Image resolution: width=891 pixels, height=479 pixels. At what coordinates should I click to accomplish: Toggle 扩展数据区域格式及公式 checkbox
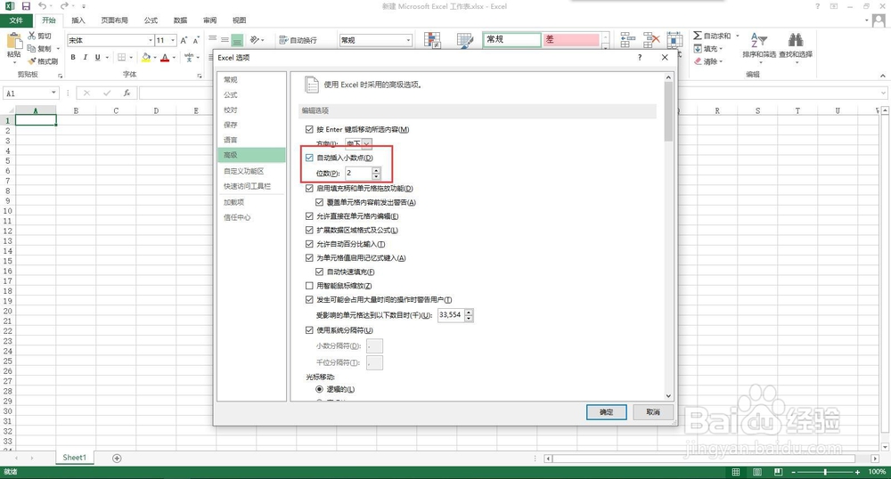coord(309,230)
